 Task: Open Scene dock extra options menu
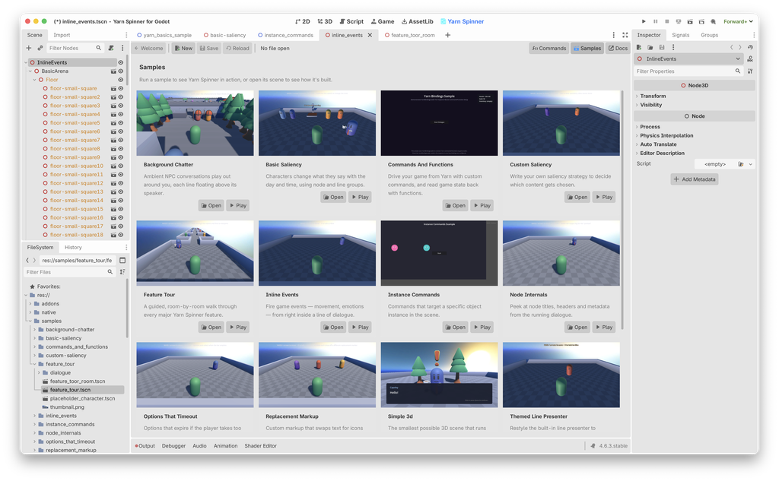(x=122, y=48)
